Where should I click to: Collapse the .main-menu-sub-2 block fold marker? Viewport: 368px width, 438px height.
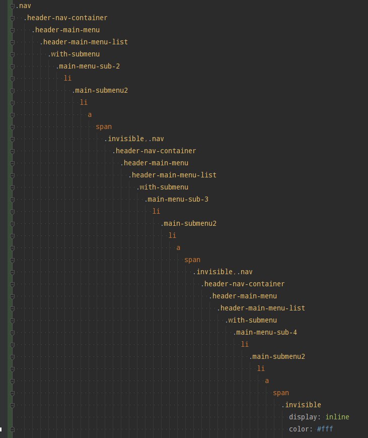coord(12,67)
